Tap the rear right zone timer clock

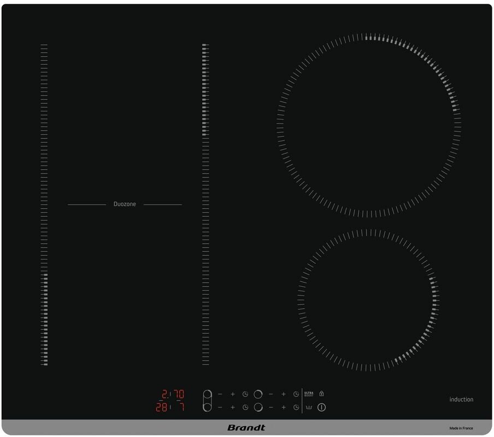(x=296, y=394)
